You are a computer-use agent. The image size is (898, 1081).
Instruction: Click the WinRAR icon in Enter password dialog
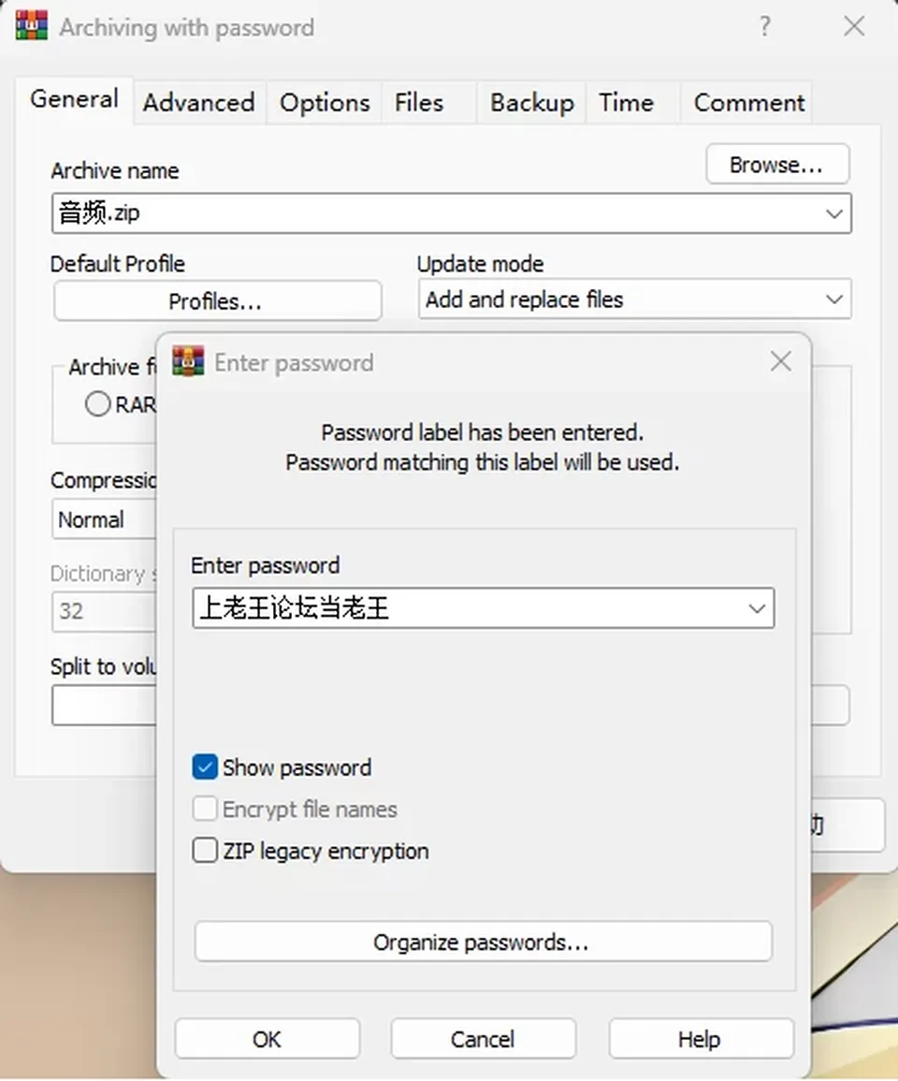click(188, 362)
